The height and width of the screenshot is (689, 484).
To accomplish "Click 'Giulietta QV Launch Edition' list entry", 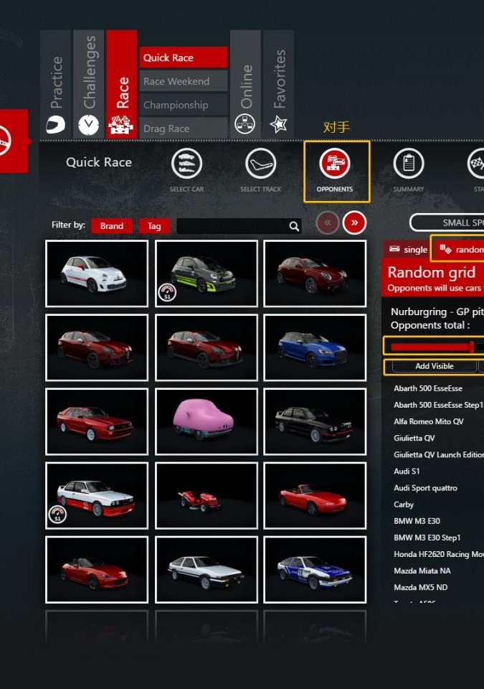I will [x=439, y=455].
